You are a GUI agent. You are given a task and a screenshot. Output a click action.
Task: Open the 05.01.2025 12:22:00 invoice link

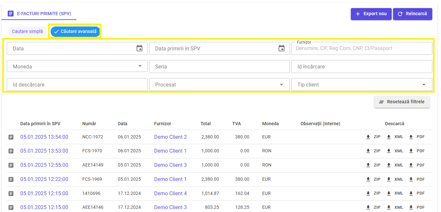click(x=44, y=179)
